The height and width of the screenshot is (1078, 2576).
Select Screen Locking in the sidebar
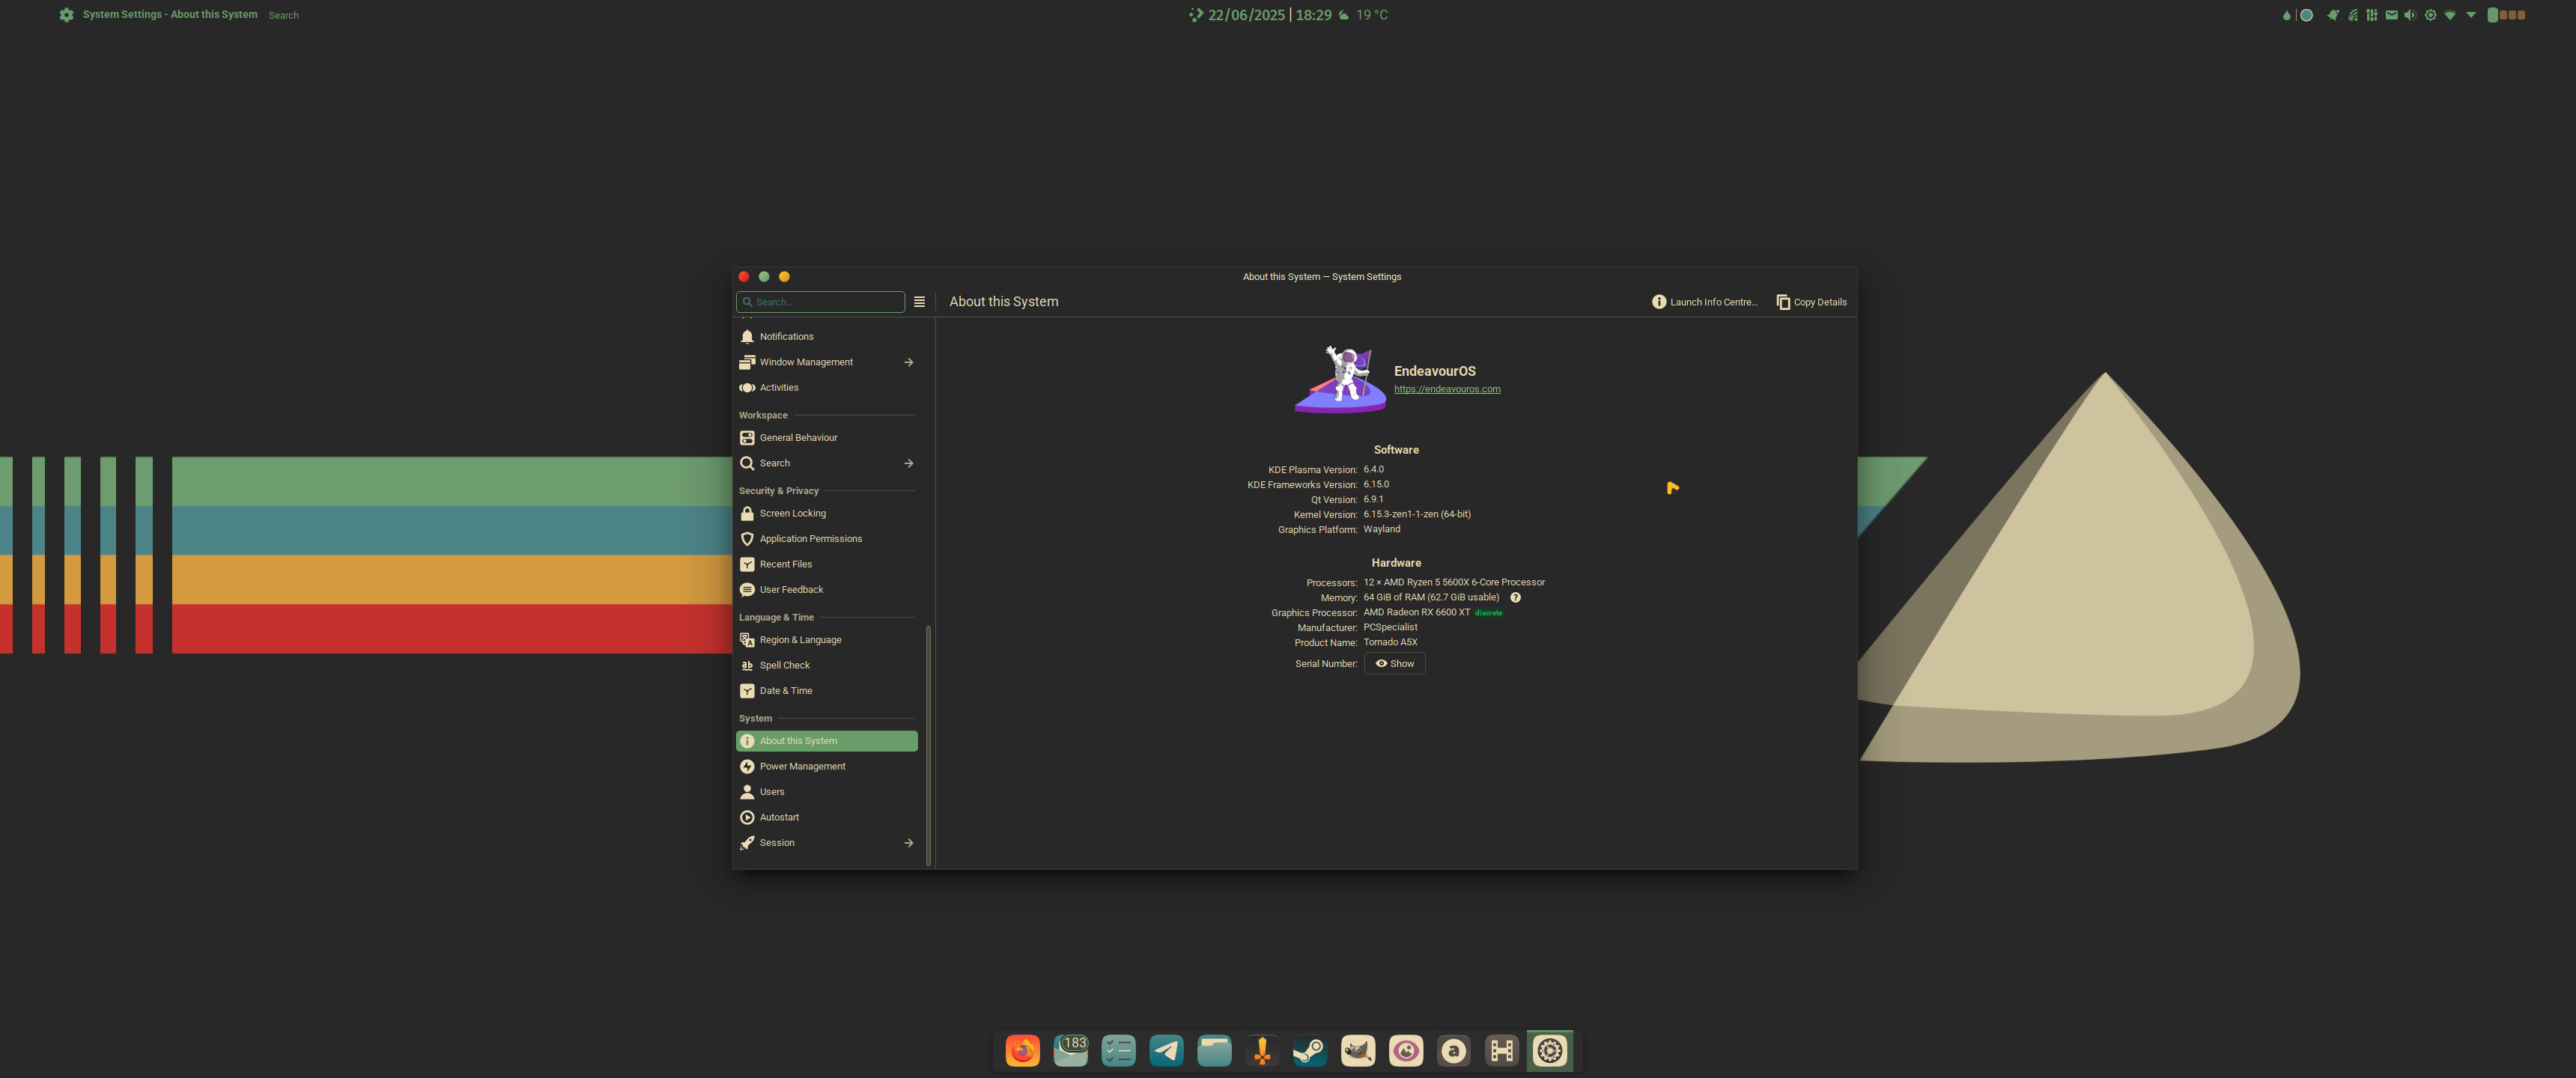tap(792, 514)
